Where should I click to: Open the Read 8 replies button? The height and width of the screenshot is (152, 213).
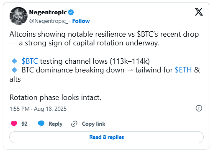pos(106,137)
